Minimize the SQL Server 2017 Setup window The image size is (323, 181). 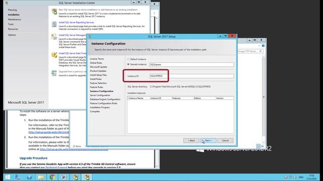220,36
